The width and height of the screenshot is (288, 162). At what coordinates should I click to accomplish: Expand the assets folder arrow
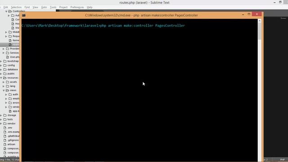coord(4,82)
